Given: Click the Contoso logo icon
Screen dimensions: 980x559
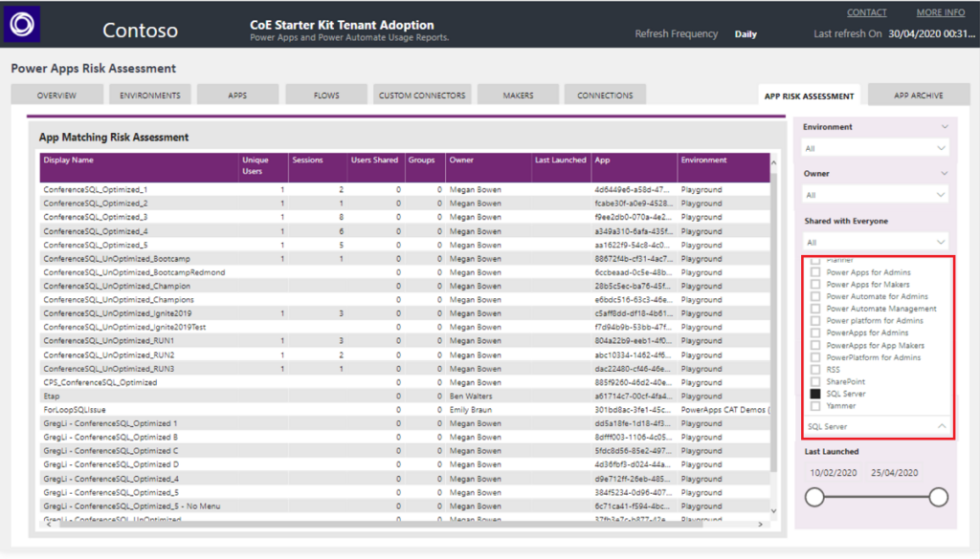Looking at the screenshot, I should pos(22,23).
